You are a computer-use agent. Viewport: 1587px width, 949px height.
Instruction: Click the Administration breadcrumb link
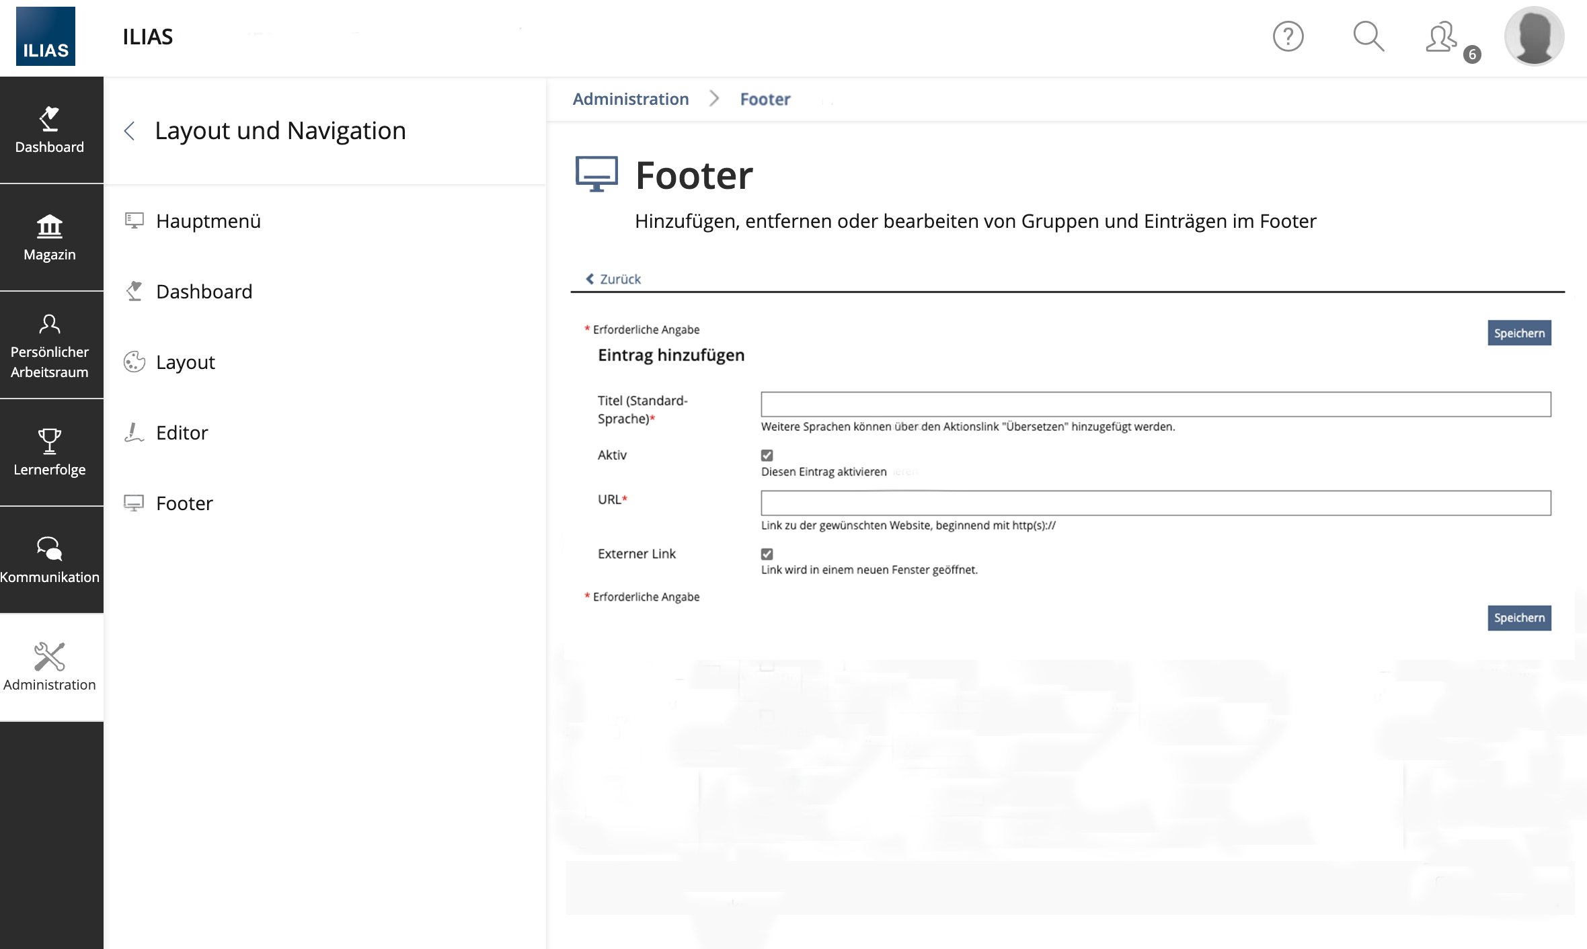(630, 99)
